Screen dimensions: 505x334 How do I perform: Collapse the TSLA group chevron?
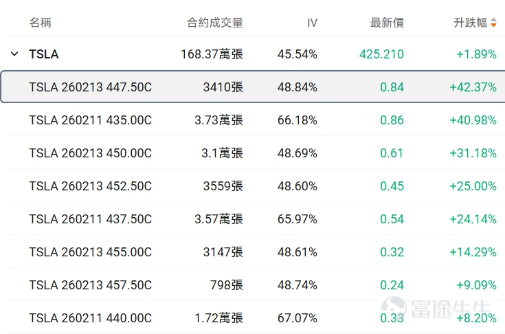pos(14,54)
